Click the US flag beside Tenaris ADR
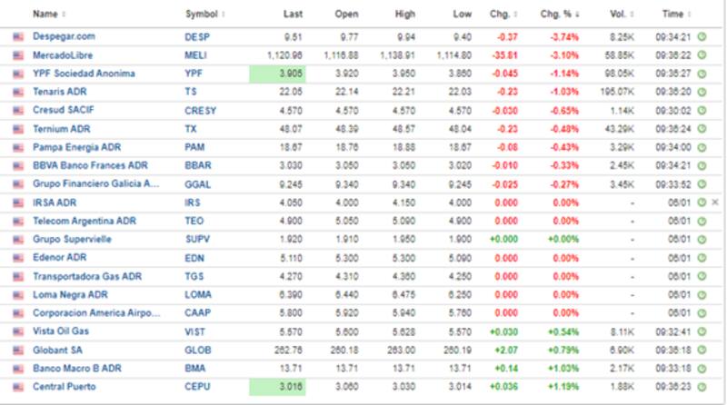The image size is (727, 405). (x=18, y=92)
